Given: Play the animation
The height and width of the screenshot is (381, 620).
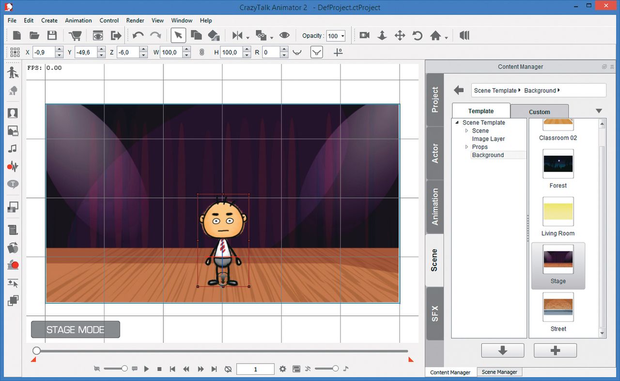Looking at the screenshot, I should (x=146, y=369).
